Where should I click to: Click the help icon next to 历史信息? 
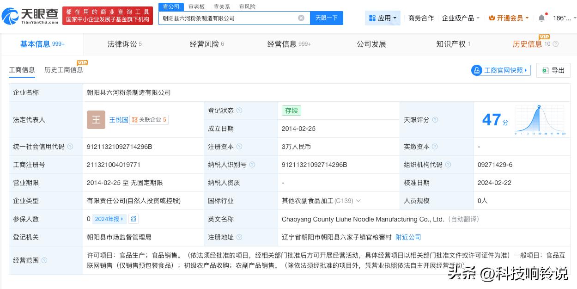click(x=555, y=44)
